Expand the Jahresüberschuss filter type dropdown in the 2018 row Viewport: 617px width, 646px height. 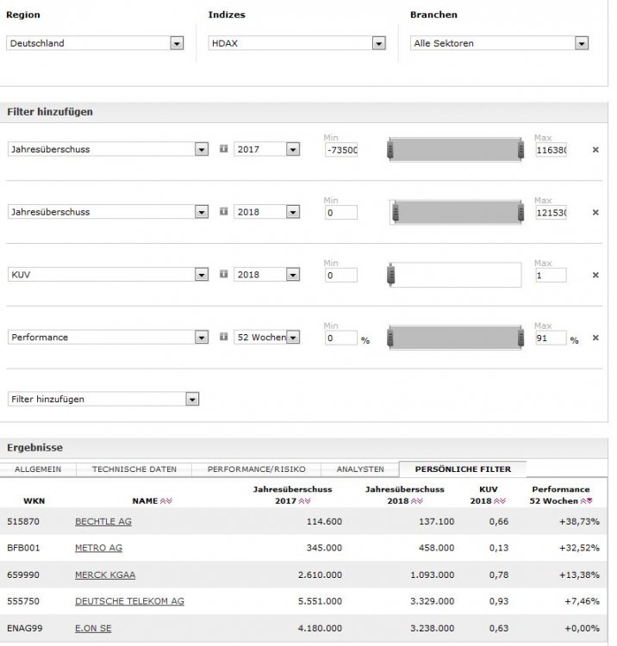pos(108,212)
